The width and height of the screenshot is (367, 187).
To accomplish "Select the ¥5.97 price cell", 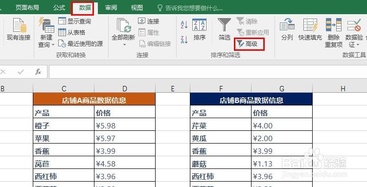I will [x=125, y=137].
